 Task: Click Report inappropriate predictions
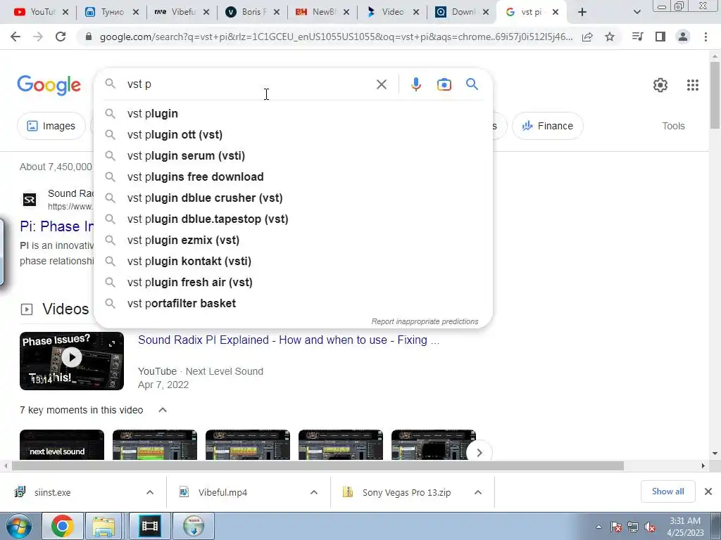[425, 321]
